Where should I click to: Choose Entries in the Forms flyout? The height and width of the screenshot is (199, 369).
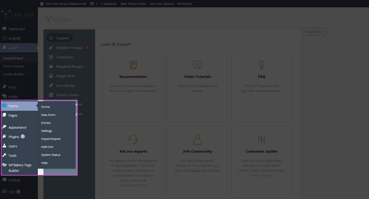46,123
